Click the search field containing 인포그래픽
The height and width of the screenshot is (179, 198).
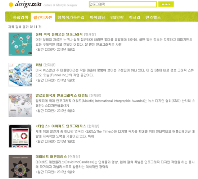123,4
